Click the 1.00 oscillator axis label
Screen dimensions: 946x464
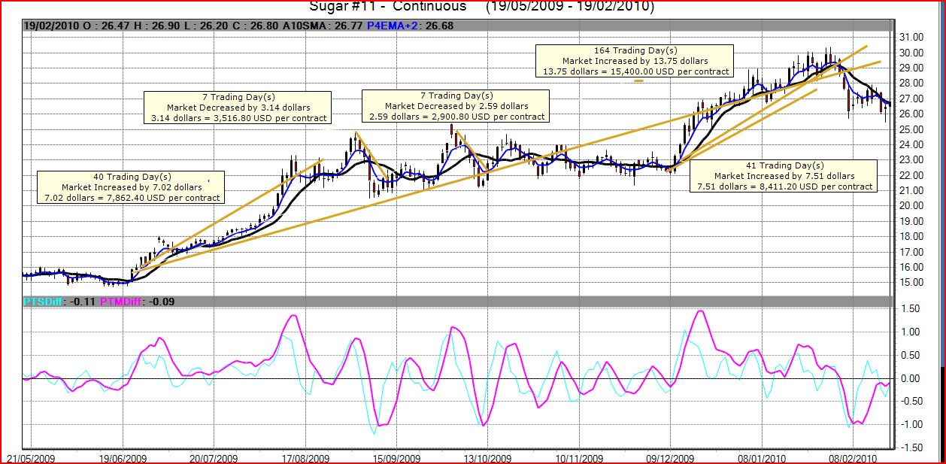point(910,332)
